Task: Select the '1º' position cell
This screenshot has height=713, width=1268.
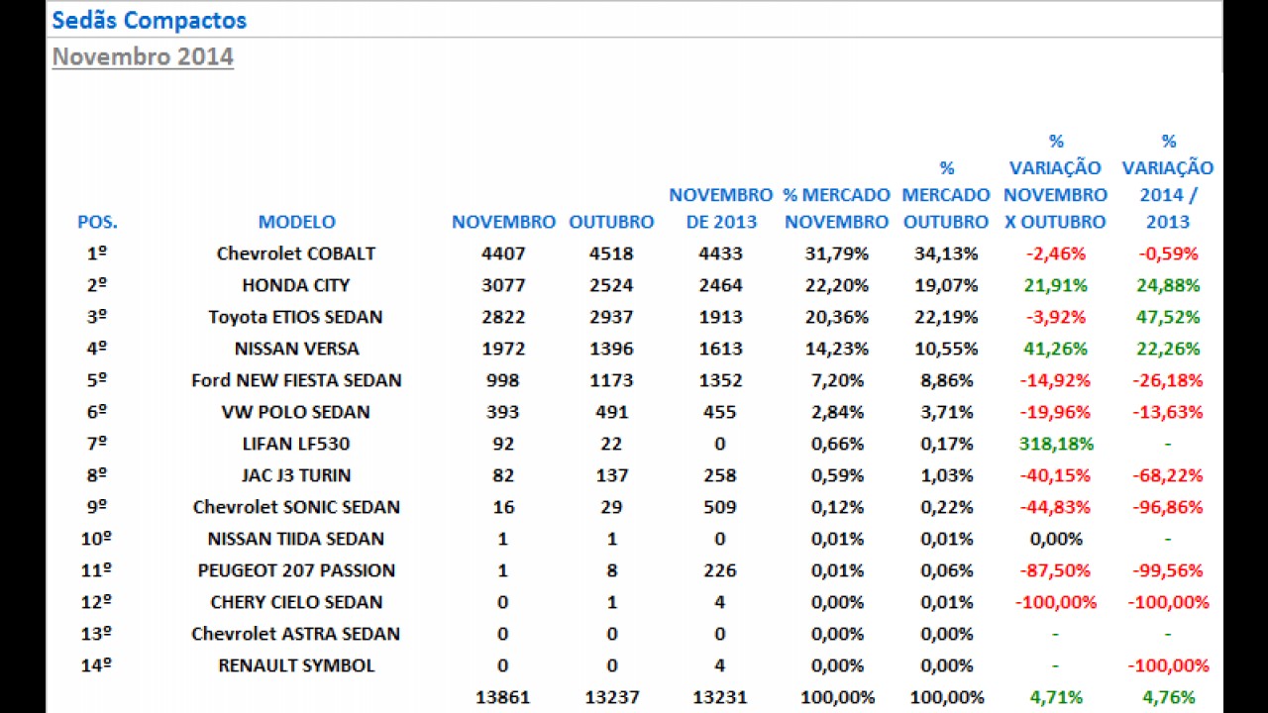Action: [97, 254]
